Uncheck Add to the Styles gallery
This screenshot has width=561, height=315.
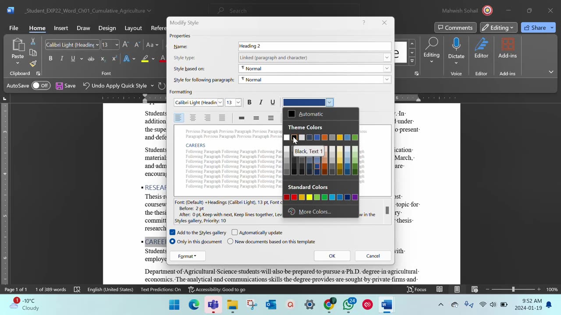(172, 232)
